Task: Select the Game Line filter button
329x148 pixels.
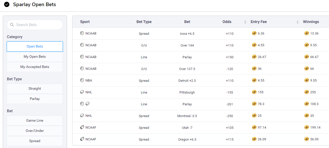Action: click(35, 121)
